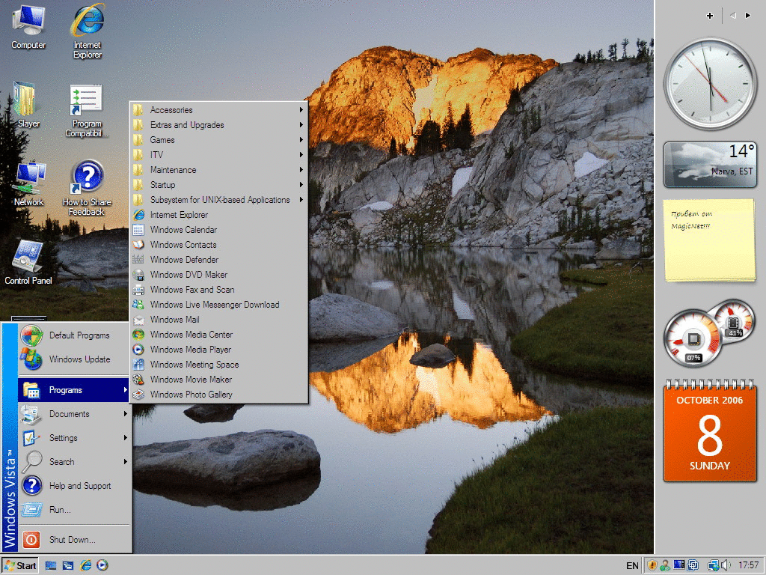This screenshot has height=575, width=766.
Task: Select Windows Live Messenger Download
Action: [x=219, y=305]
